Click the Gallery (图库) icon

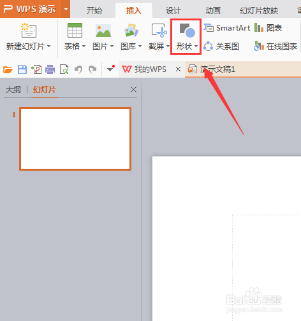click(131, 30)
